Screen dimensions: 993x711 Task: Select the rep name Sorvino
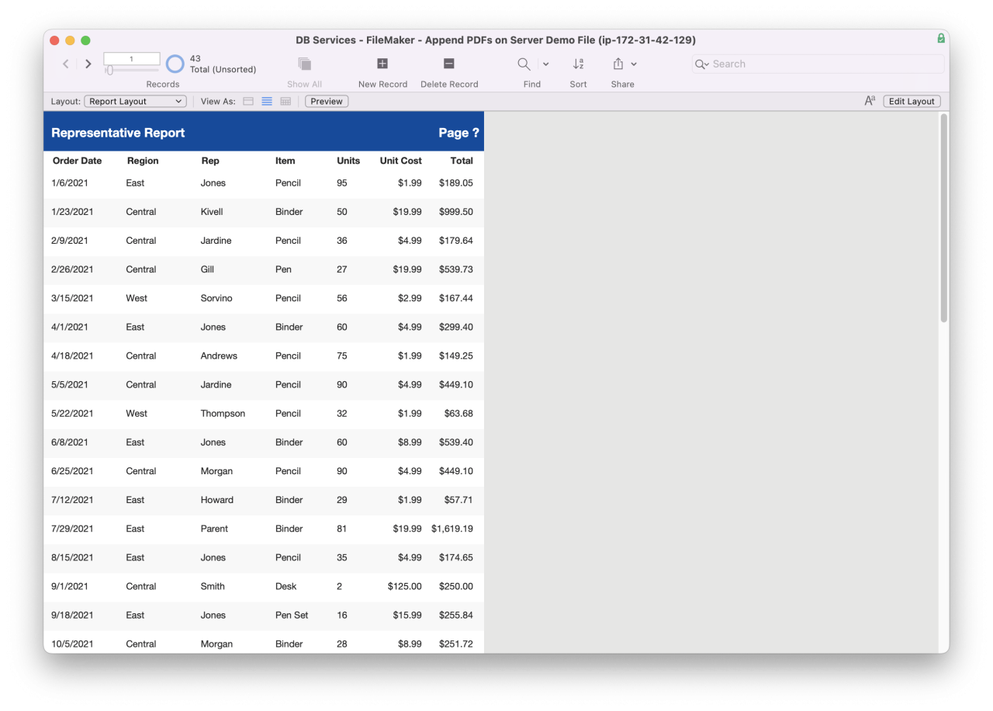tap(216, 298)
